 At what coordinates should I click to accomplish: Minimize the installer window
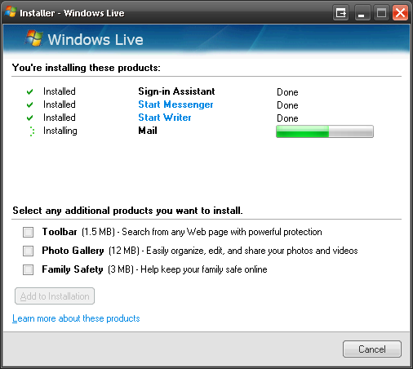coord(362,13)
